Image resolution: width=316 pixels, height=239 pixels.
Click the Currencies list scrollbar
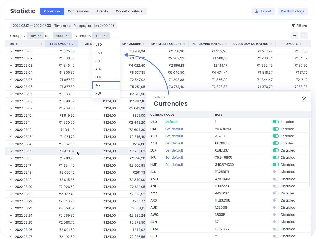[310, 152]
